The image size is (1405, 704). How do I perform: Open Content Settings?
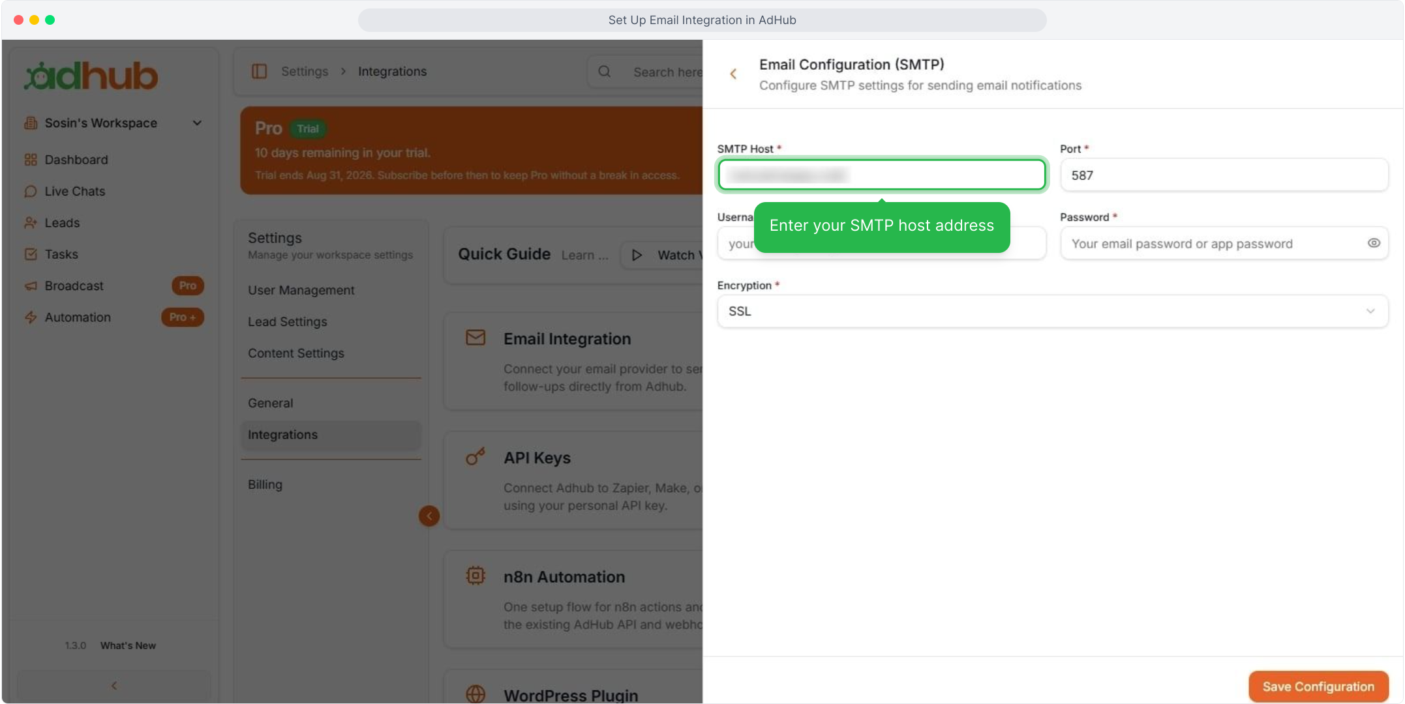click(296, 353)
